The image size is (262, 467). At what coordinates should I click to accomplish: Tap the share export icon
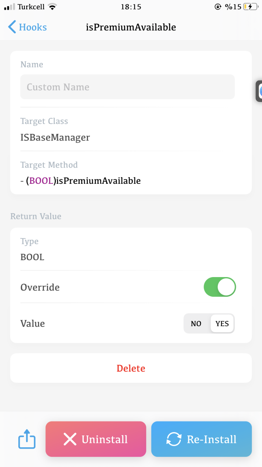coord(27,439)
